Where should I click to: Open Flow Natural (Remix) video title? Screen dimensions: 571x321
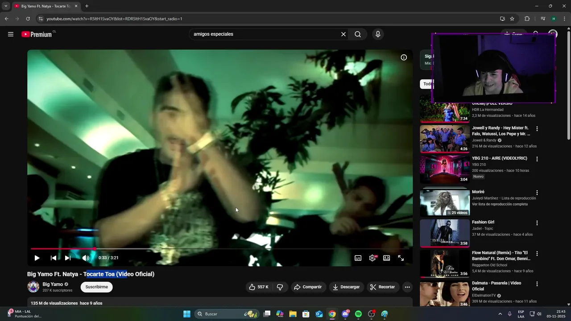(x=501, y=255)
